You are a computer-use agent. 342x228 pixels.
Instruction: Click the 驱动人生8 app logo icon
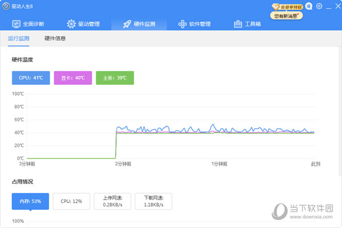(6, 6)
